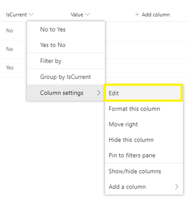Click the plus icon beside Add column
The image size is (188, 200).
click(x=137, y=14)
